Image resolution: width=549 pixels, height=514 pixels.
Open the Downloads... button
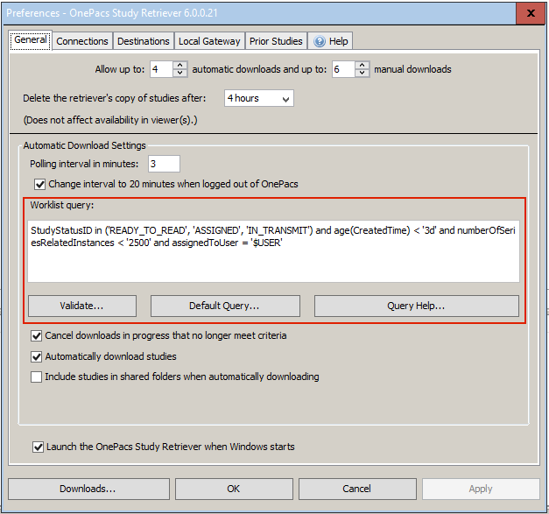coord(88,489)
